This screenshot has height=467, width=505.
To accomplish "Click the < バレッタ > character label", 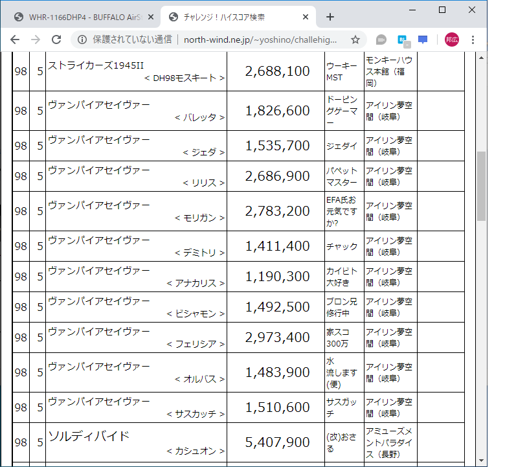I will (x=199, y=117).
